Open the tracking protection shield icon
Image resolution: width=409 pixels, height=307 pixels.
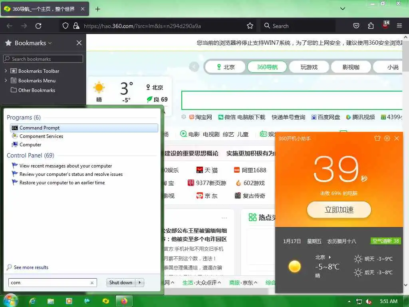pyautogui.click(x=66, y=26)
